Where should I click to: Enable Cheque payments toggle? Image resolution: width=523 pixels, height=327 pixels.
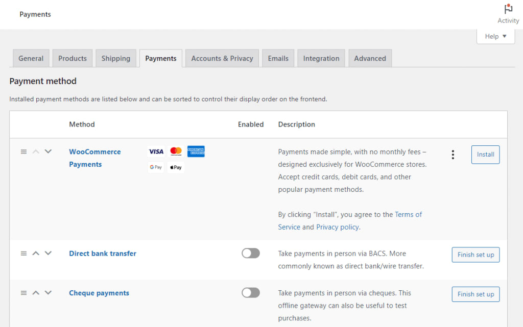tap(251, 293)
